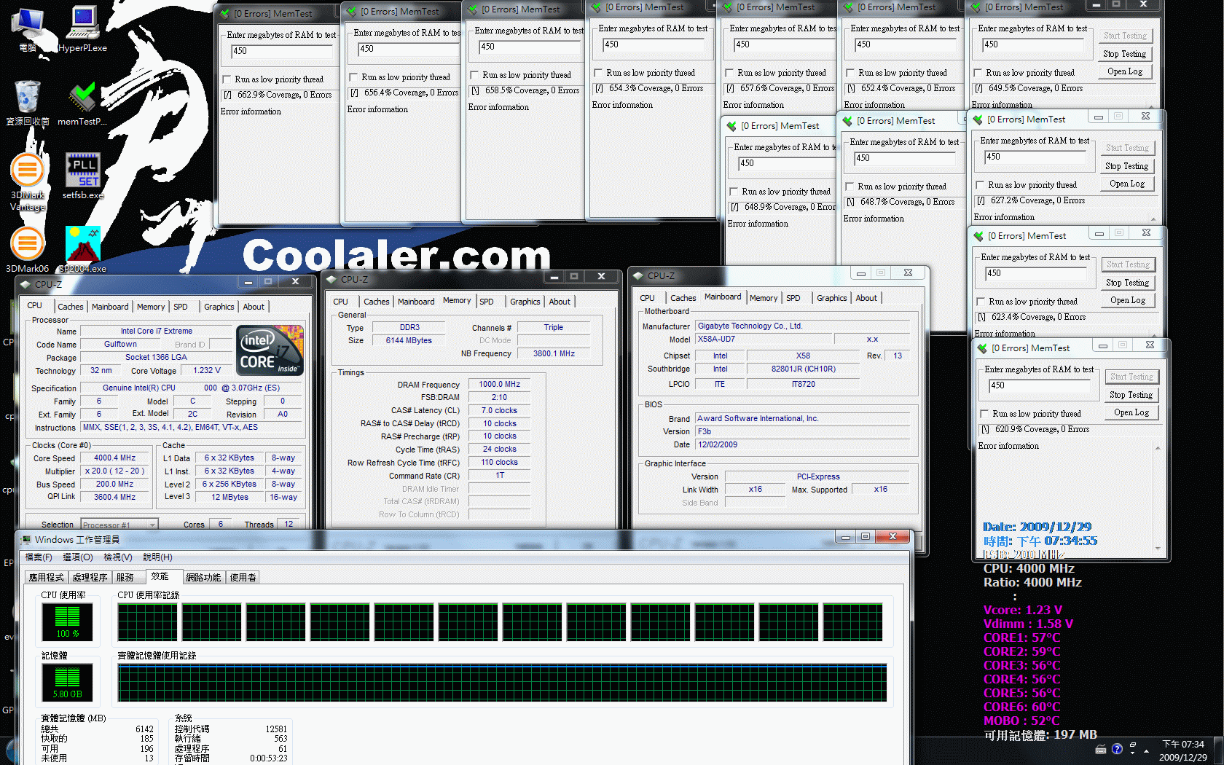Click the DRAM Frequency value 1000.0 MHz
Viewport: 1224px width, 765px height.
coord(499,384)
